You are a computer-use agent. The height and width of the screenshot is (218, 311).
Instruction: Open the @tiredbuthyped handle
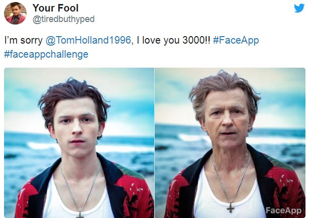click(63, 19)
